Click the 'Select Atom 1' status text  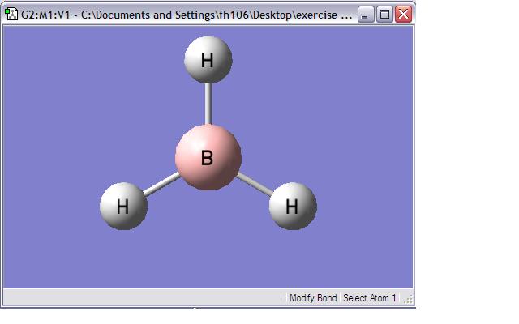[x=370, y=298]
